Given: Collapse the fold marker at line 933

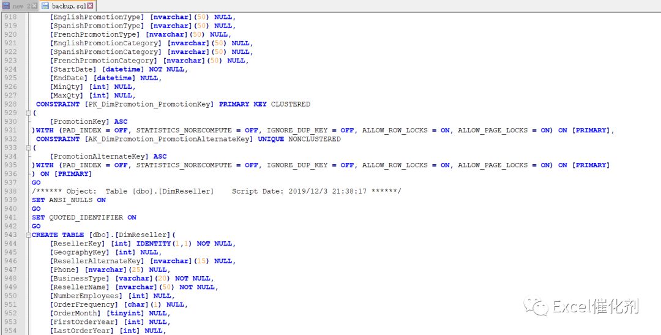Looking at the screenshot, I should (x=28, y=148).
